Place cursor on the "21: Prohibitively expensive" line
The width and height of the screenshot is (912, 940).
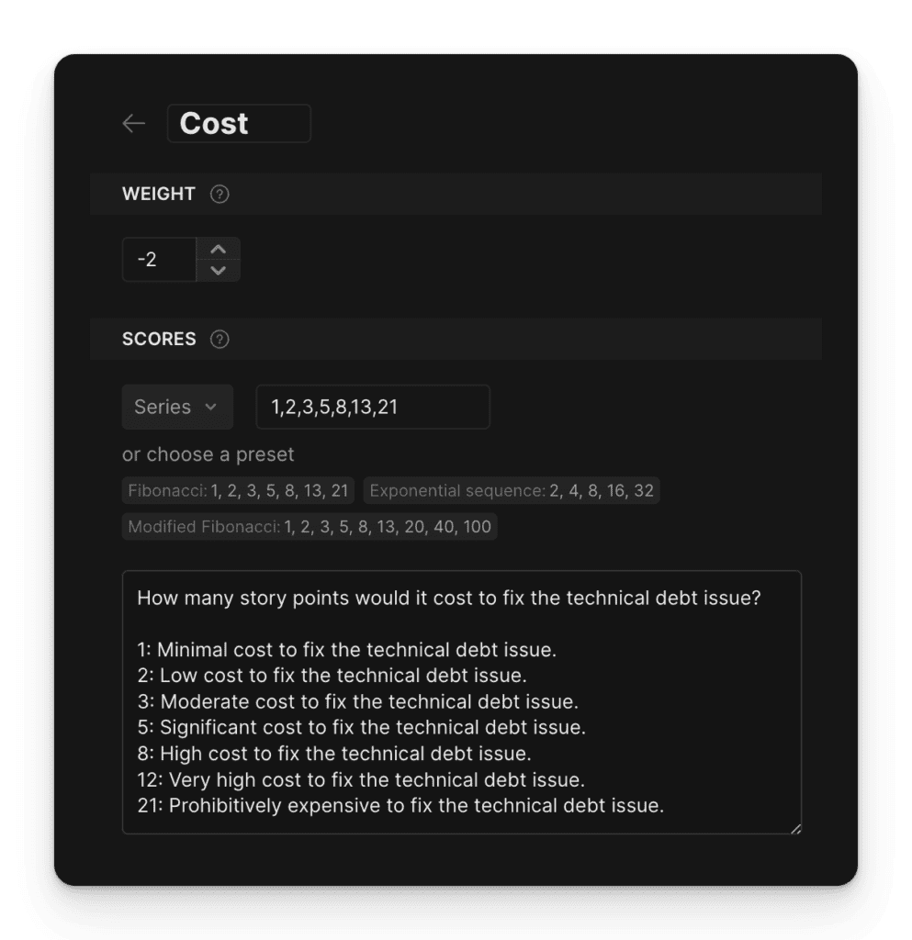coord(400,806)
